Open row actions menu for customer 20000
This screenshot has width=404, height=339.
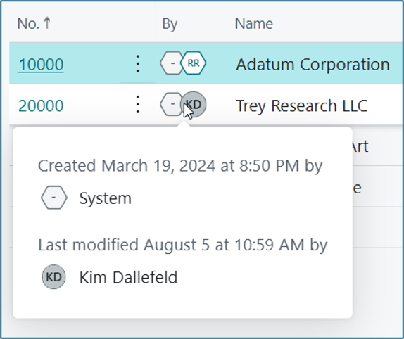(138, 104)
